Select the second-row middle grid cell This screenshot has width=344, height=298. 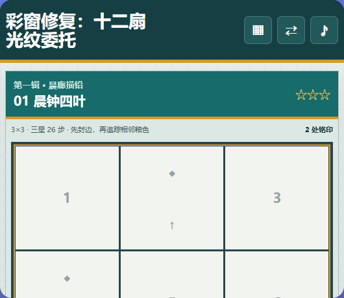coord(172,275)
